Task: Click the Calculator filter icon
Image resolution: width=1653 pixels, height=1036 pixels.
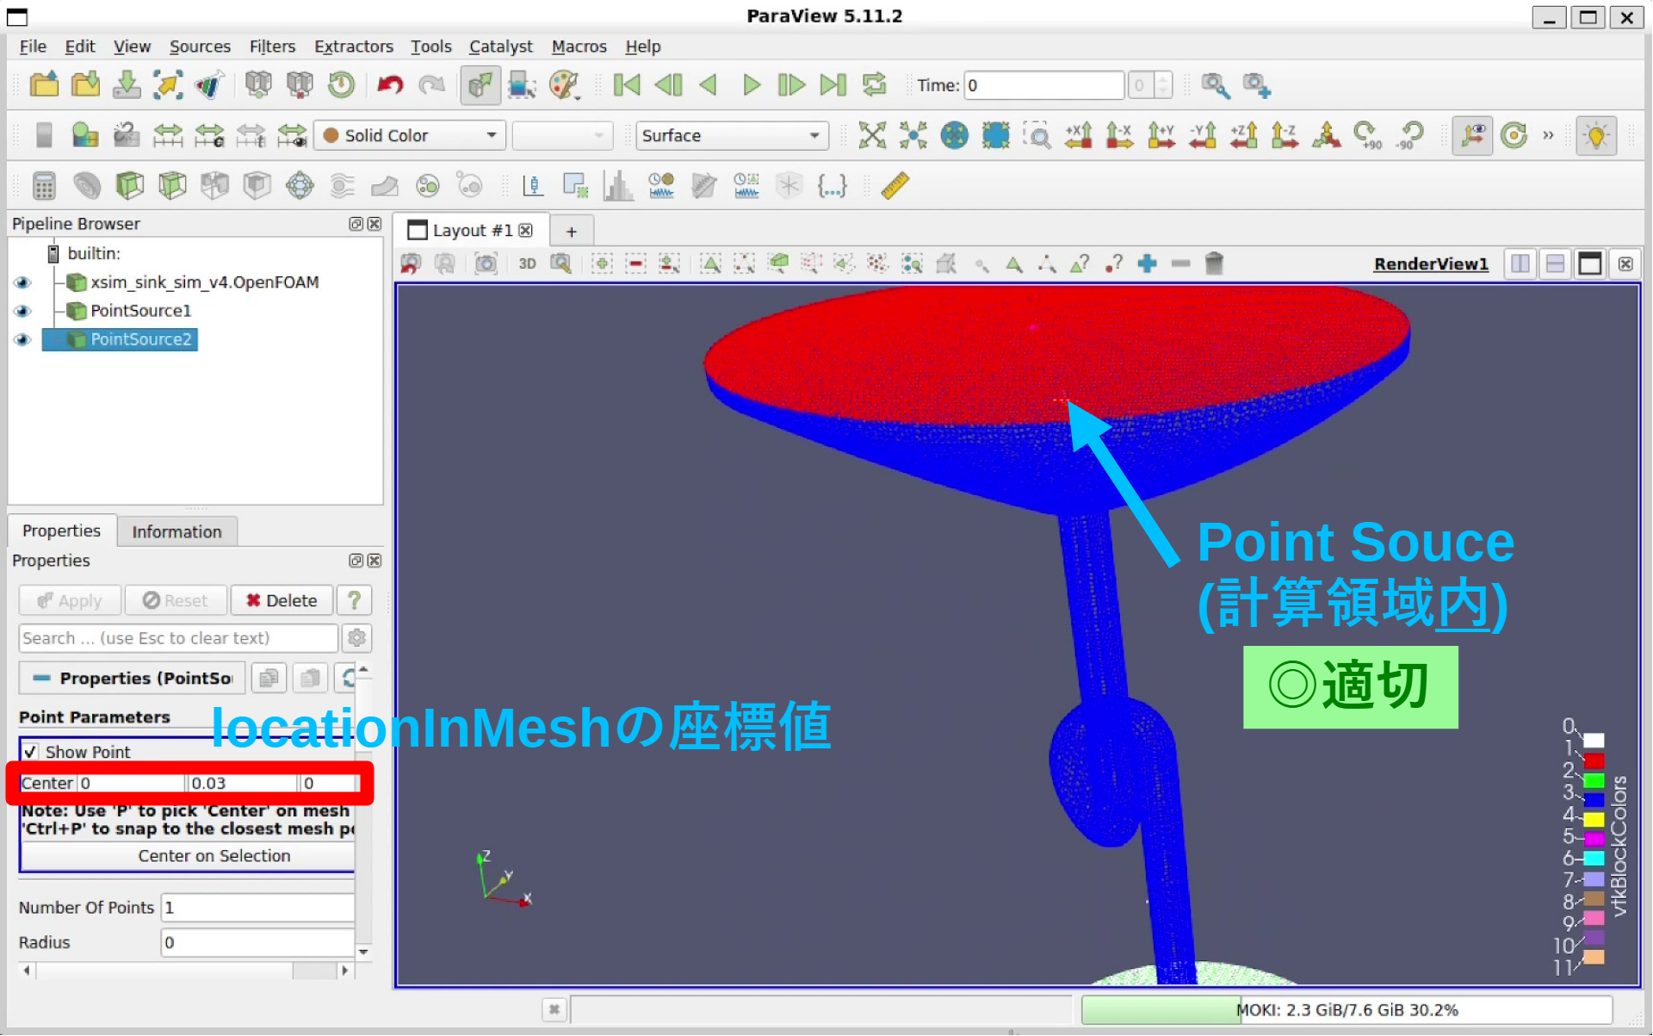Action: (x=44, y=185)
